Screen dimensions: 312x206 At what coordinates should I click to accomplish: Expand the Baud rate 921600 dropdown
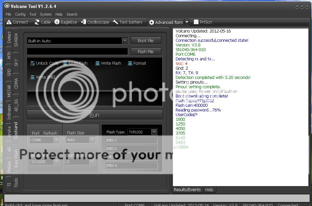tap(56, 162)
